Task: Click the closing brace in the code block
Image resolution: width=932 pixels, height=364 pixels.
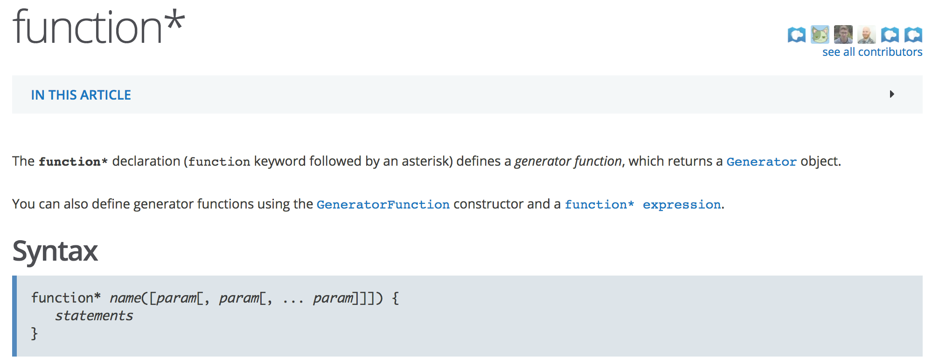Action: click(x=34, y=333)
